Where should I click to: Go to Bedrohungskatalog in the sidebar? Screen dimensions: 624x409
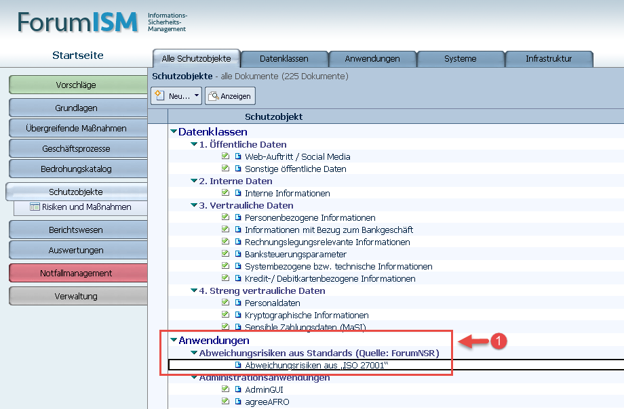76,169
